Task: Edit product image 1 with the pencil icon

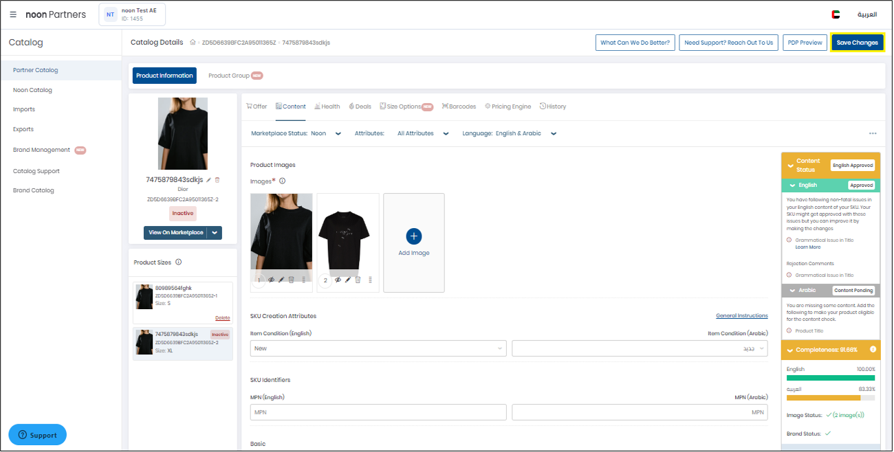Action: point(281,280)
